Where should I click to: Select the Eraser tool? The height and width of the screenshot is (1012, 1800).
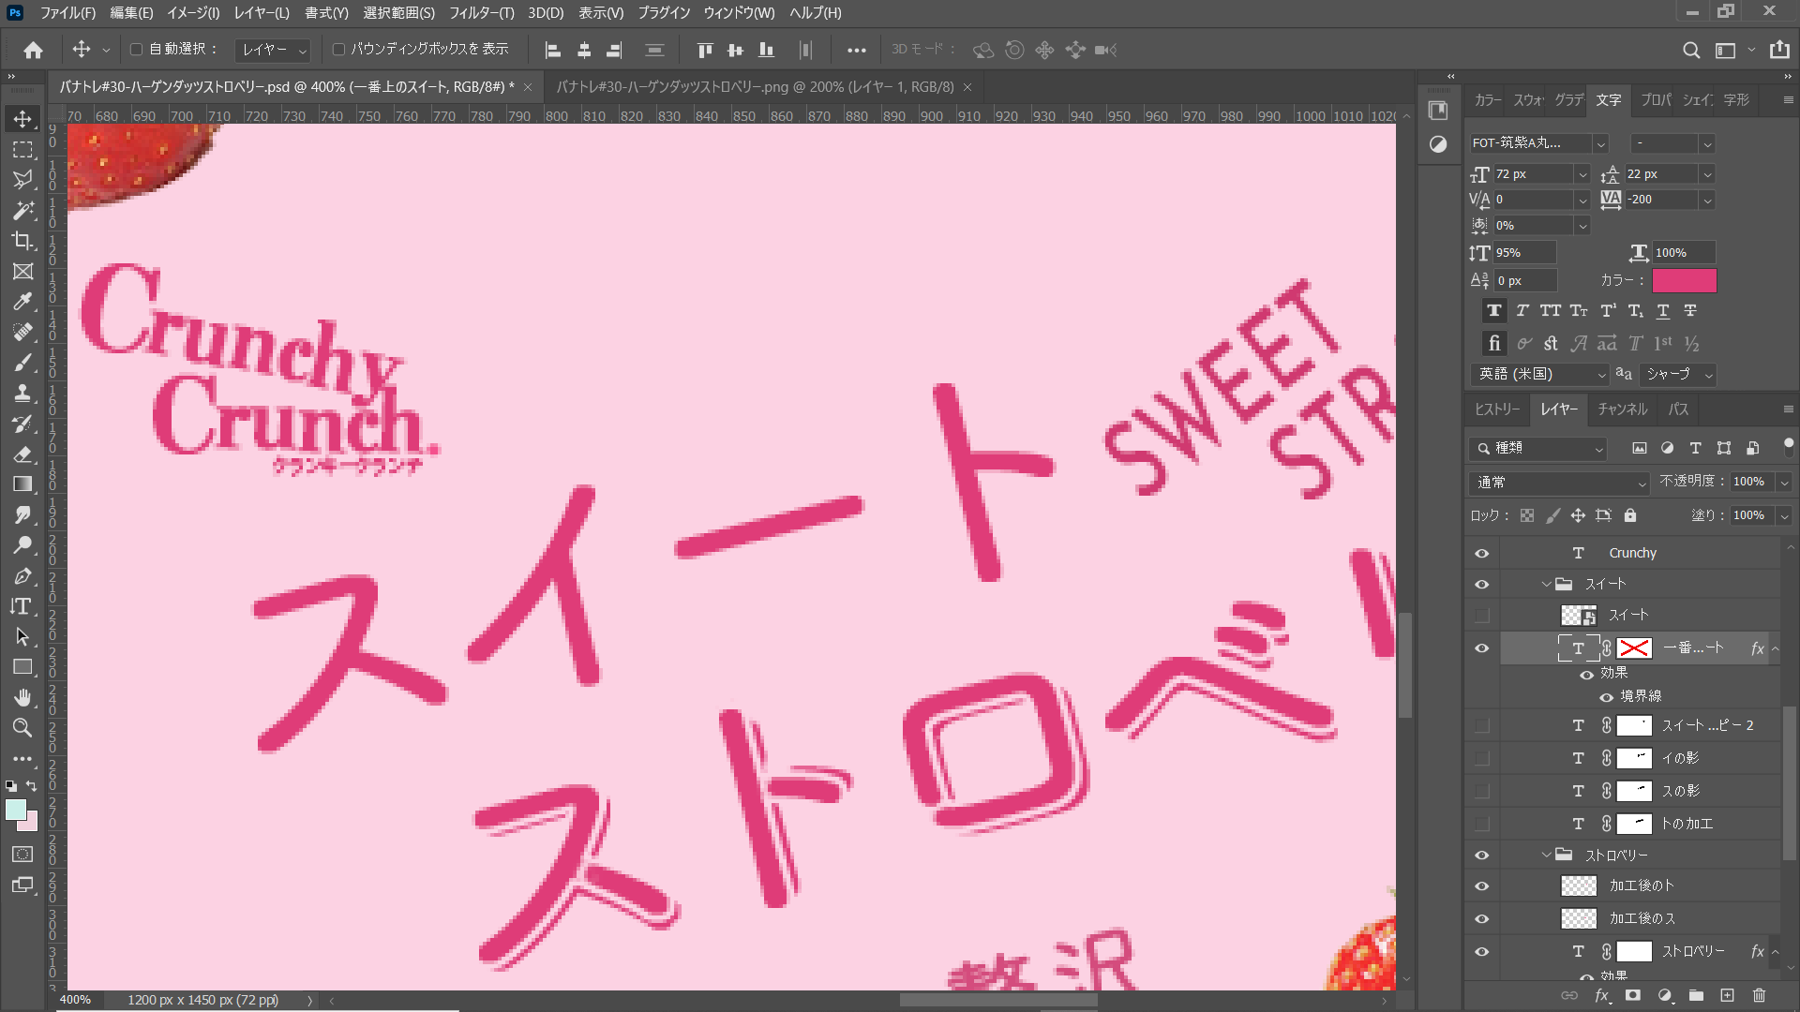tap(22, 454)
